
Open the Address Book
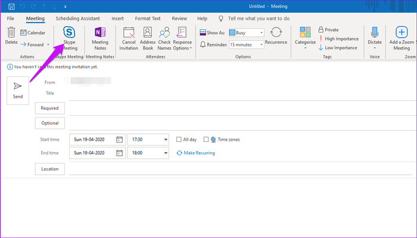pos(148,39)
